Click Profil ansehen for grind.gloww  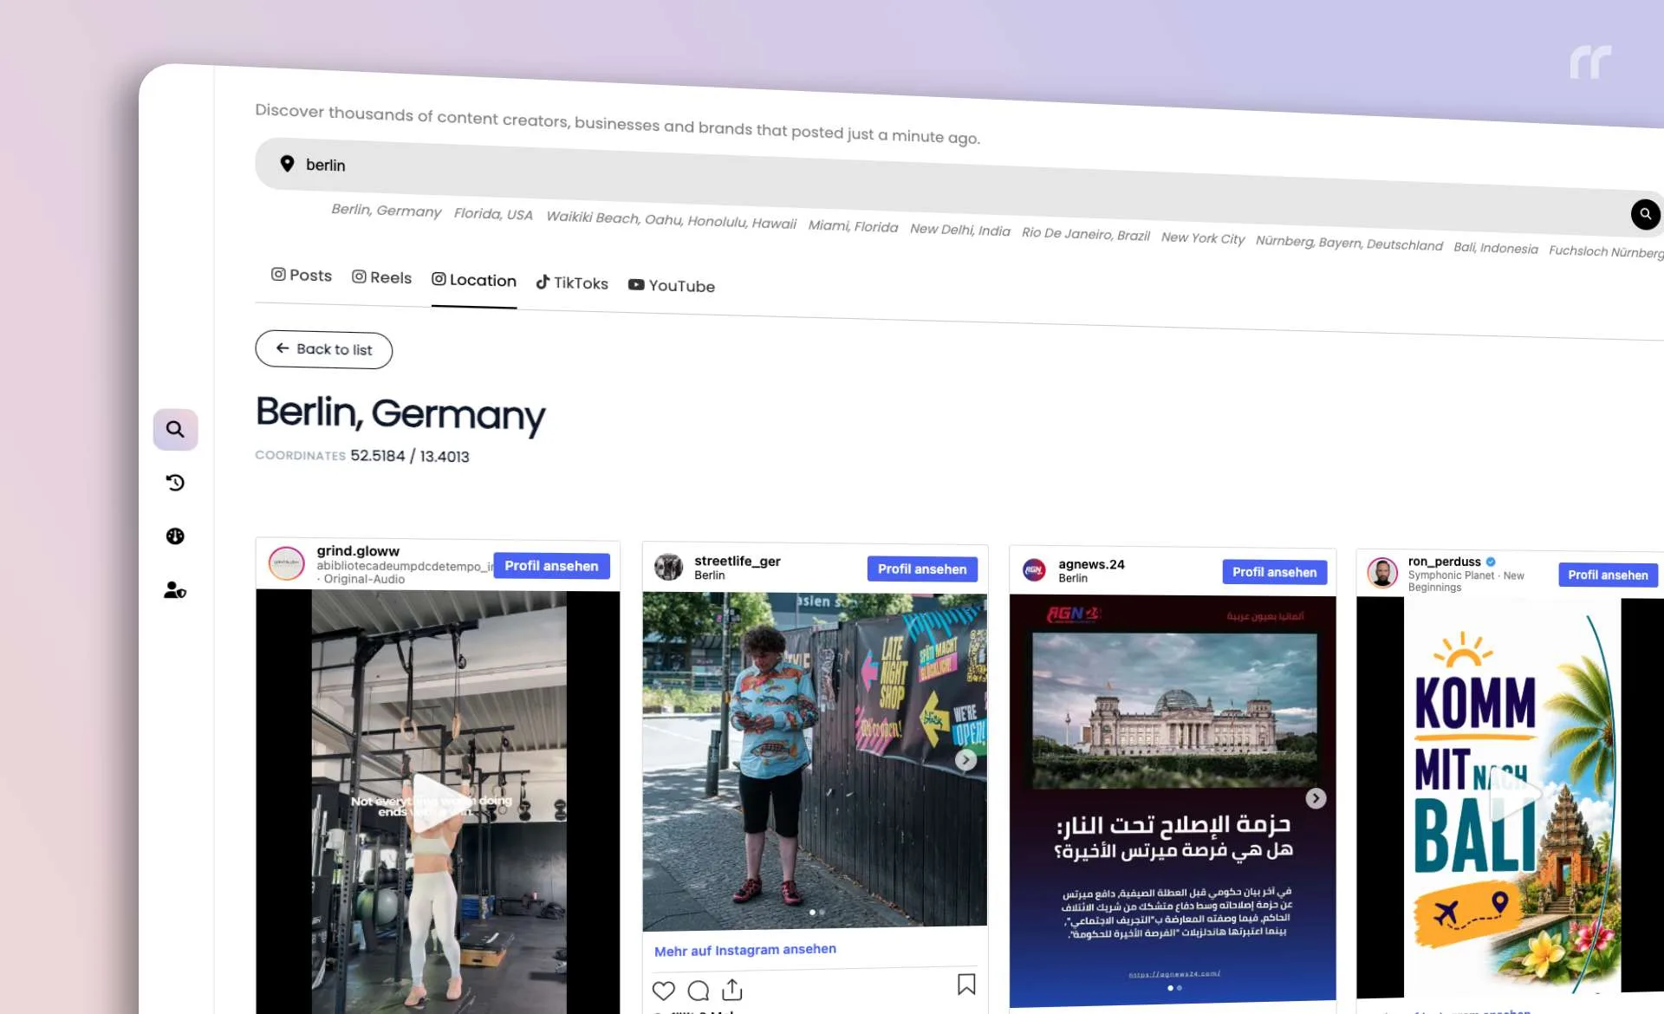(x=551, y=565)
